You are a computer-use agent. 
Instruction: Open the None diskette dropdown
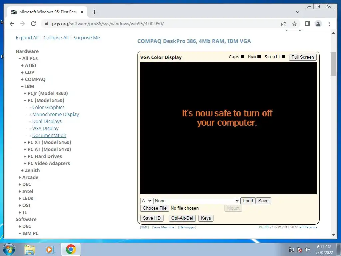(197, 201)
